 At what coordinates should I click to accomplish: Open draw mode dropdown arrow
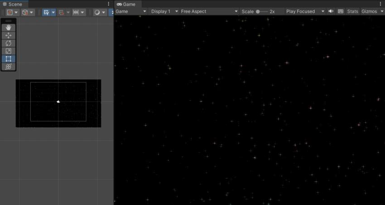(104, 12)
